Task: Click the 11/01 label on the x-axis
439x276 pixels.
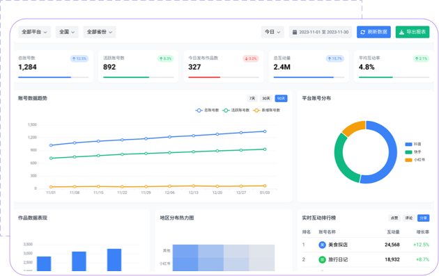Action: coord(51,193)
